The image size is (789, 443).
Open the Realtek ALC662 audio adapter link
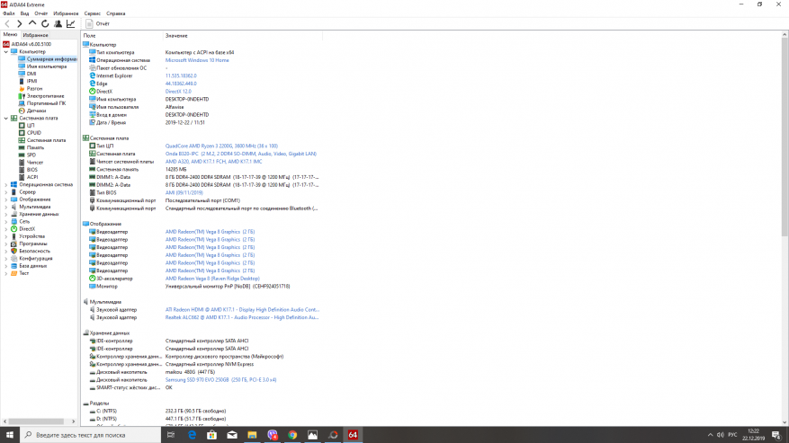[x=241, y=317]
